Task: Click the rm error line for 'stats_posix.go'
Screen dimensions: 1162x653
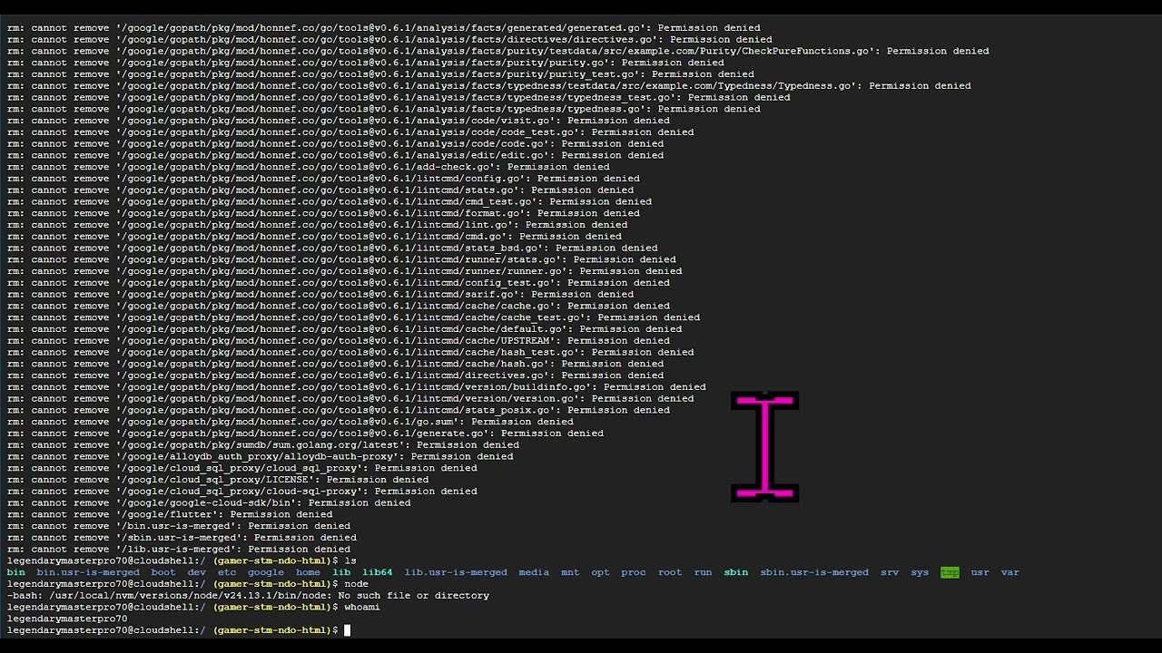Action: pos(339,410)
